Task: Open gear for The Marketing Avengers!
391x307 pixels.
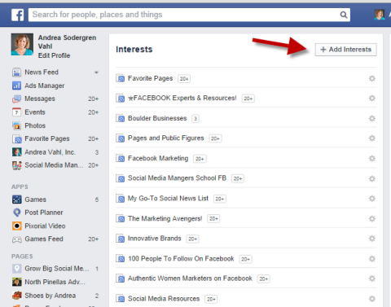Action: click(372, 218)
